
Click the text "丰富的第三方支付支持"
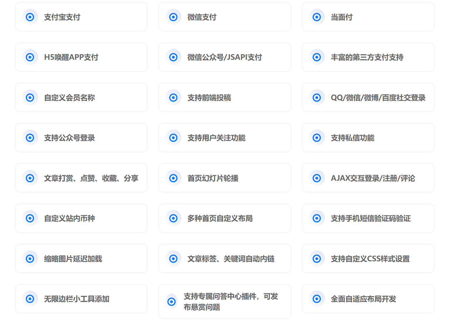tap(367, 57)
